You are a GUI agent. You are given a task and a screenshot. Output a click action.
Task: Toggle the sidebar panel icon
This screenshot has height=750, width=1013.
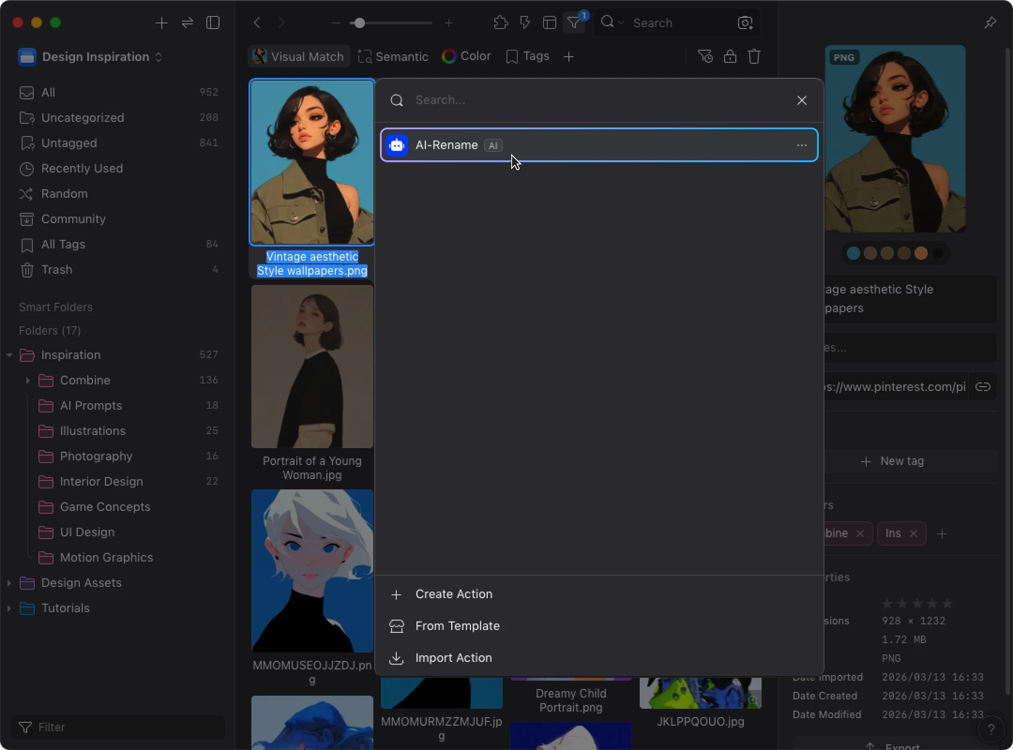coord(213,23)
